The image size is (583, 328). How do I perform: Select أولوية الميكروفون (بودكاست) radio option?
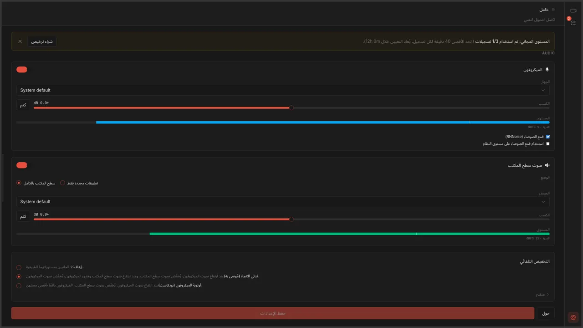pos(19,286)
